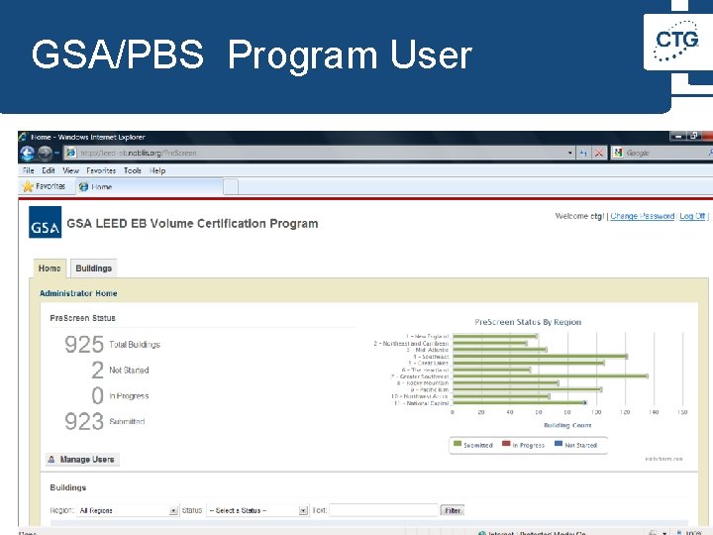Screen dimensions: 713x535
Task: Click the CTG logo on slide
Action: click(x=676, y=41)
